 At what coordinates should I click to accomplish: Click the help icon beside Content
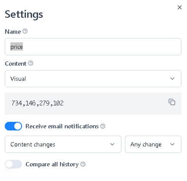(x=31, y=63)
